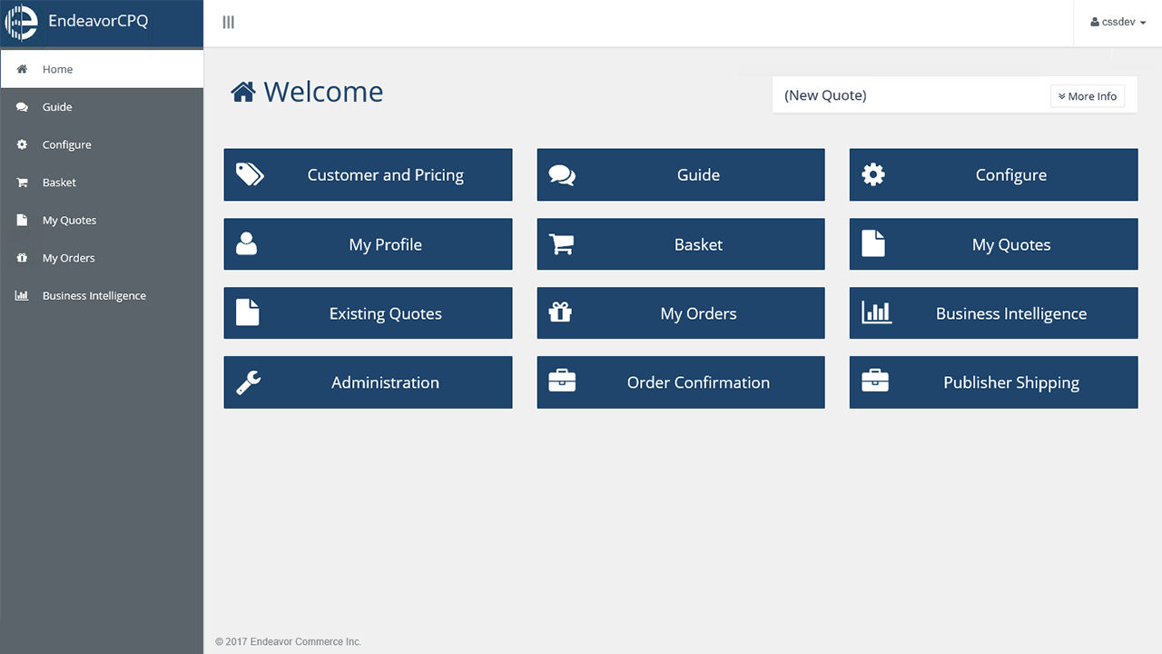Open the Existing Quotes tile
The width and height of the screenshot is (1162, 654).
pos(368,312)
